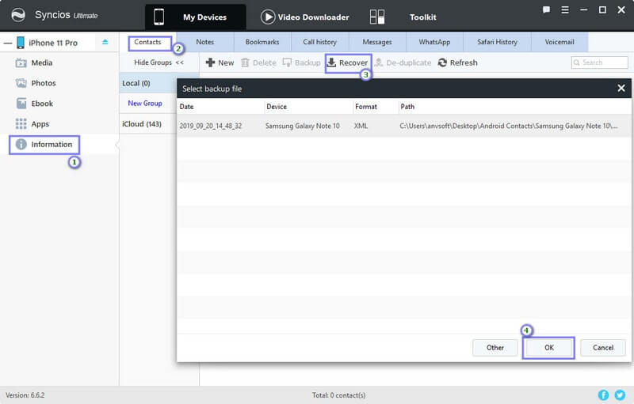634x404 pixels.
Task: Close the Select backup file dialog
Action: click(x=621, y=89)
